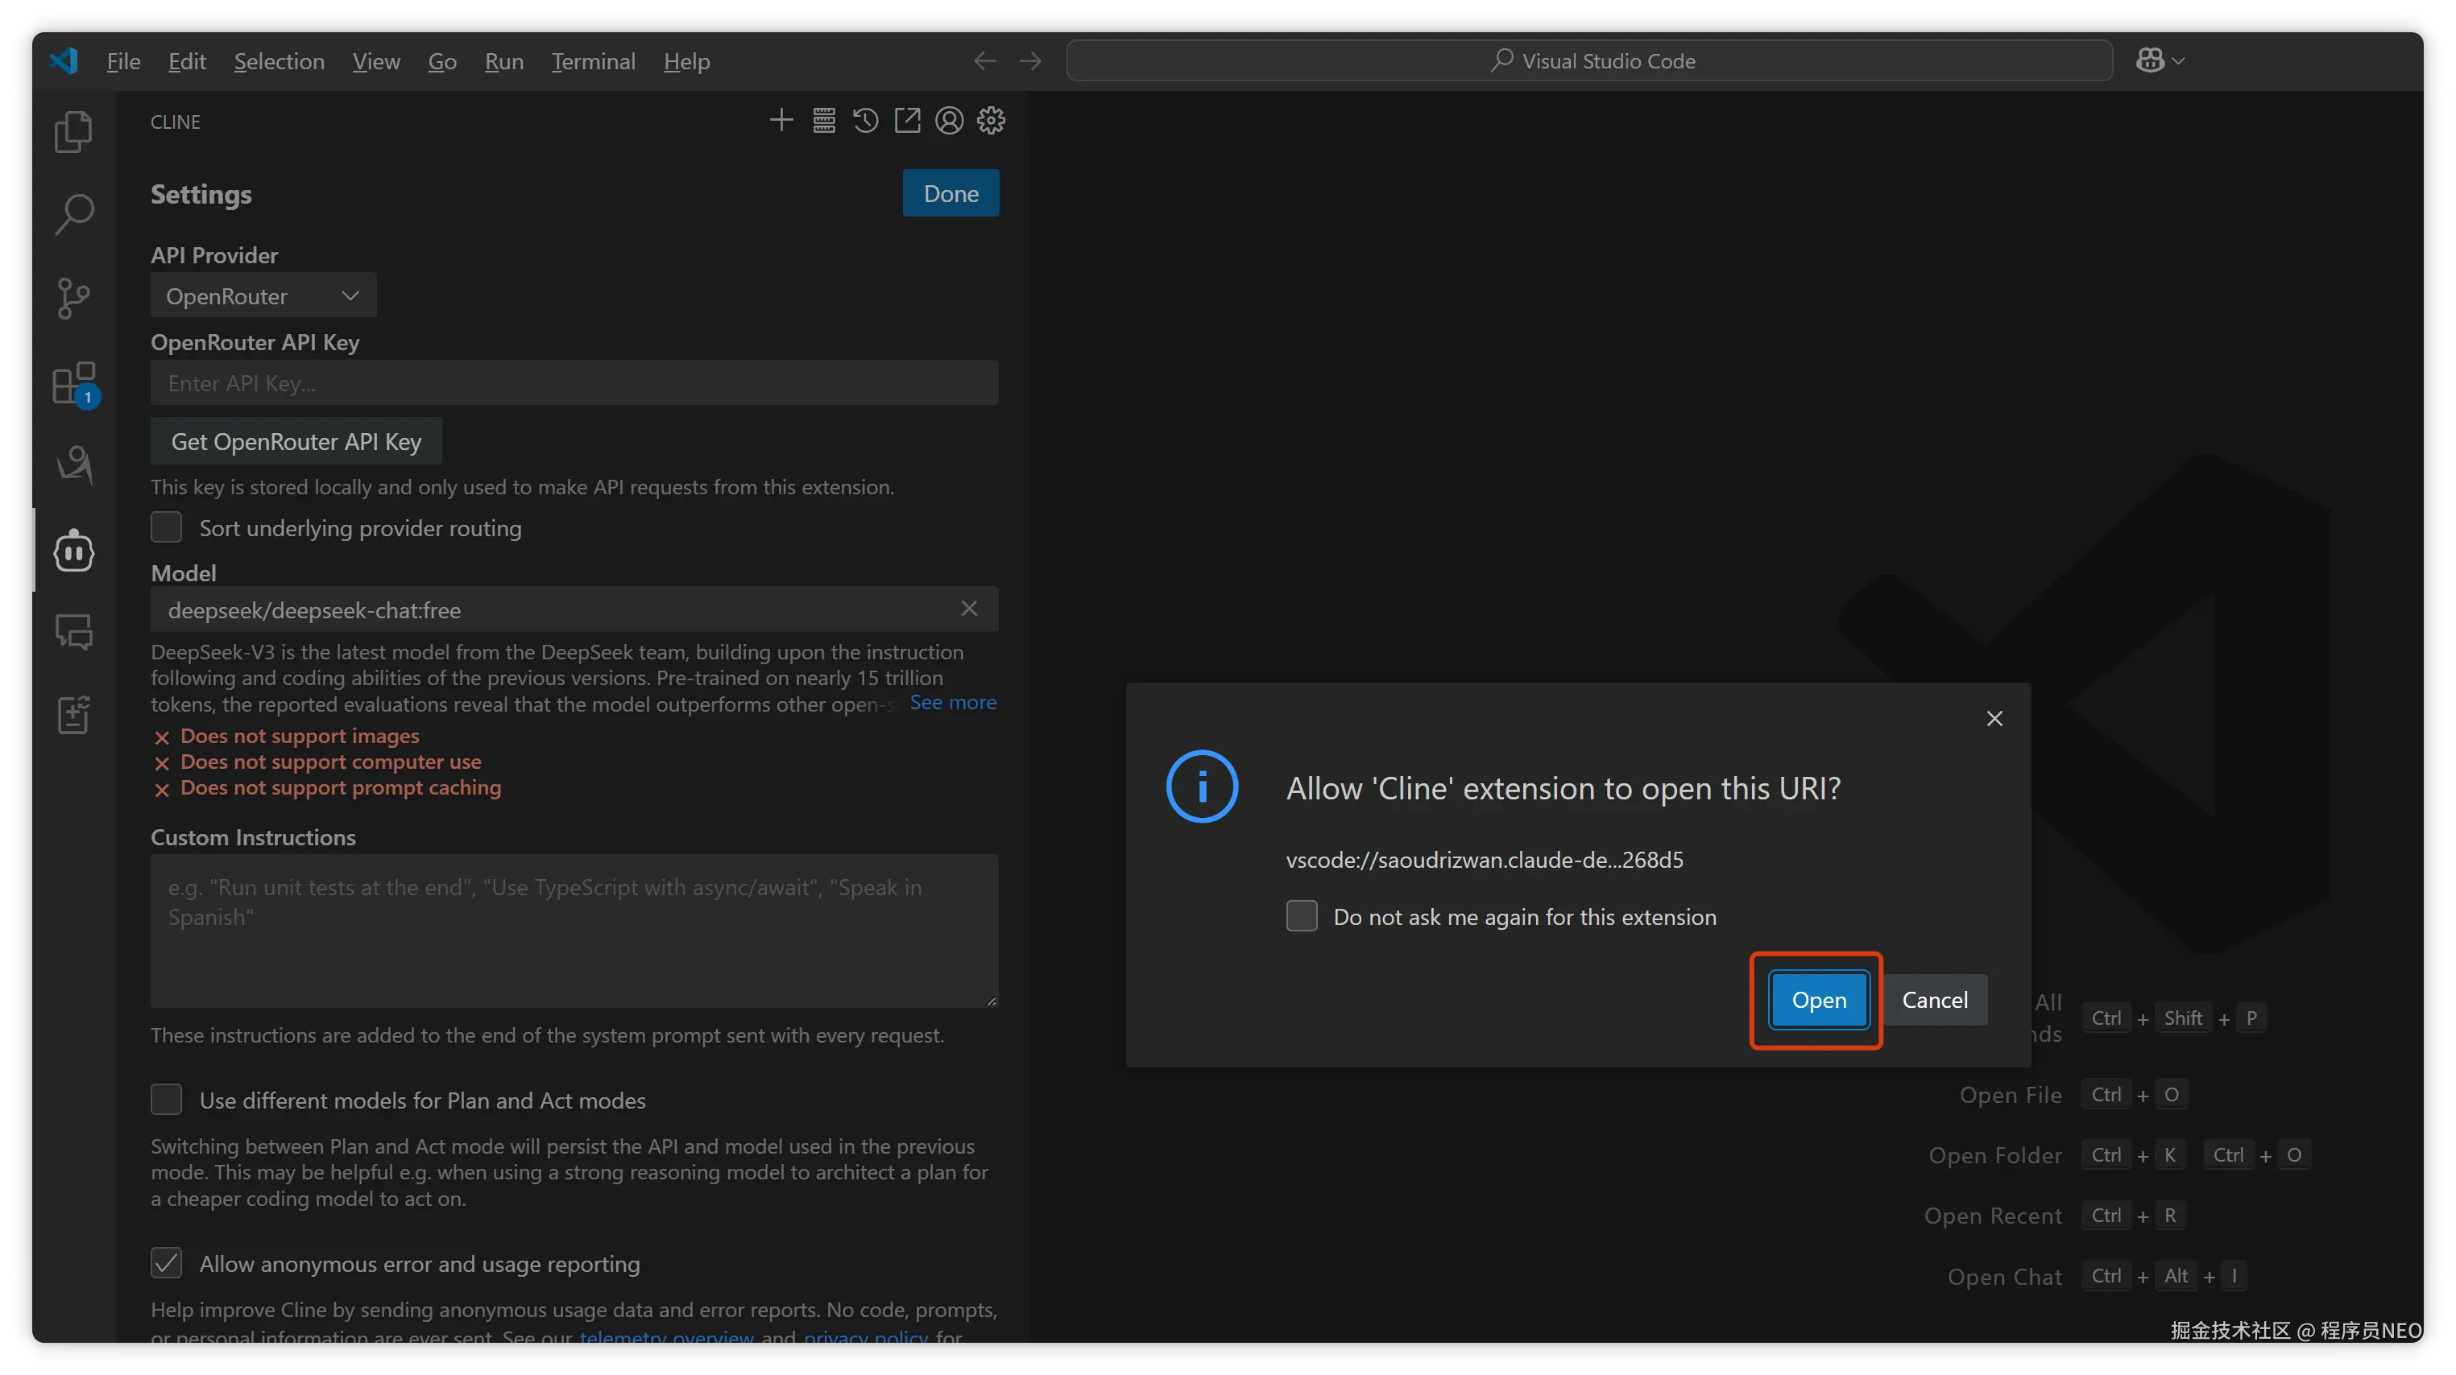Open the Terminal menu
This screenshot has width=2456, height=1375.
coord(593,62)
